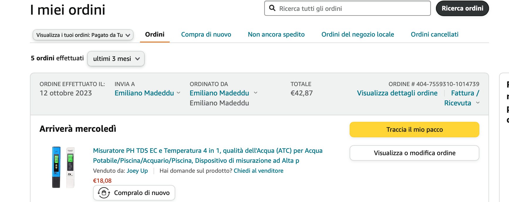Viewport: 509px width, 202px height.
Task: View the Ordini cancellati tab
Action: [x=434, y=35]
